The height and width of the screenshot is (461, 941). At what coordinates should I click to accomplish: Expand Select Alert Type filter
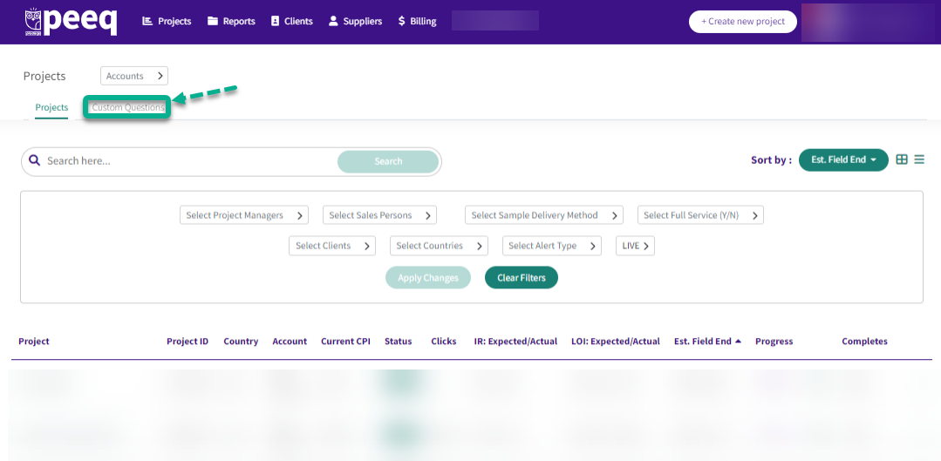(551, 246)
